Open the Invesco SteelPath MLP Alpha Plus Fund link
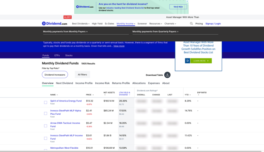This screenshot has width=264, height=152. pos(65,112)
